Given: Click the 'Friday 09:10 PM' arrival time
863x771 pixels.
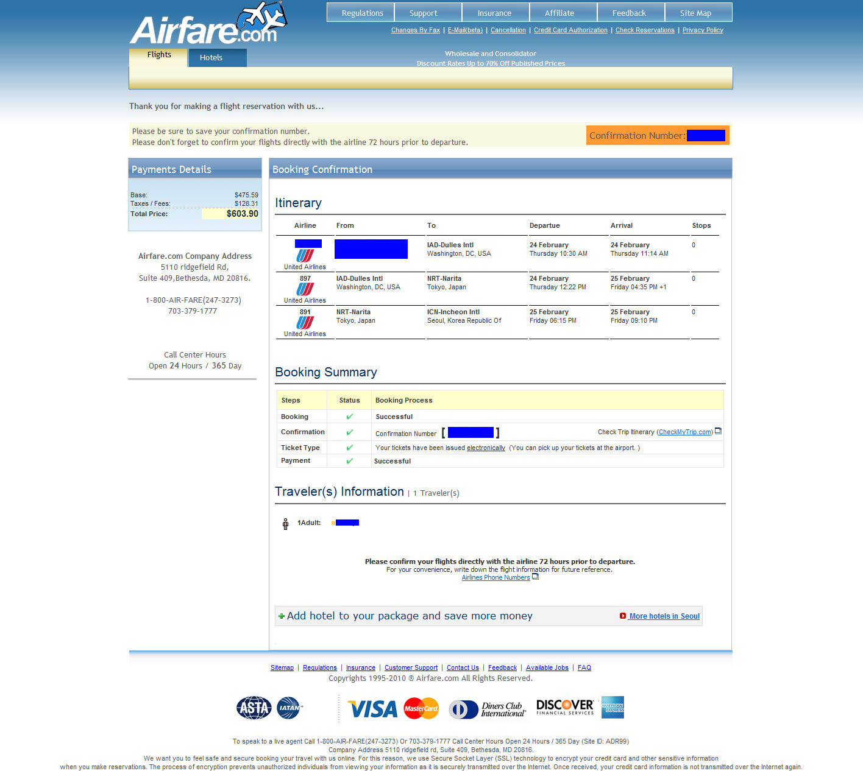Looking at the screenshot, I should 634,320.
